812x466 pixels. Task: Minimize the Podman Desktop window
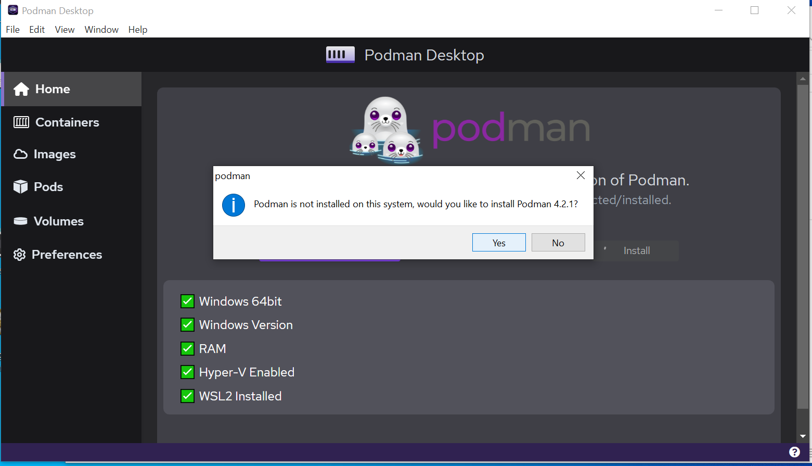719,10
